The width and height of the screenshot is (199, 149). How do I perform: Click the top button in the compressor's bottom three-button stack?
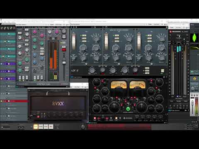pos(147,68)
